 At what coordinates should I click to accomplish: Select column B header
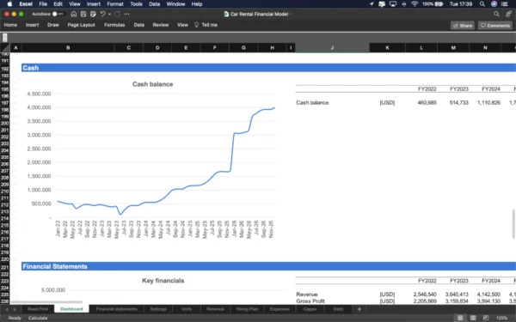click(x=68, y=47)
